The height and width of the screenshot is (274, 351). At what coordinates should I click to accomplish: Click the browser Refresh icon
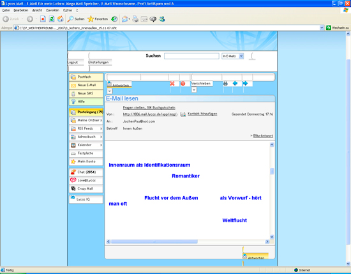click(52, 19)
